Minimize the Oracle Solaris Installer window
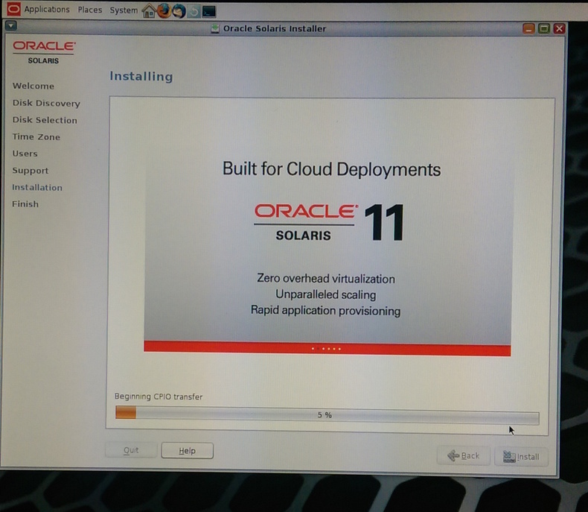The image size is (588, 512). [x=528, y=28]
